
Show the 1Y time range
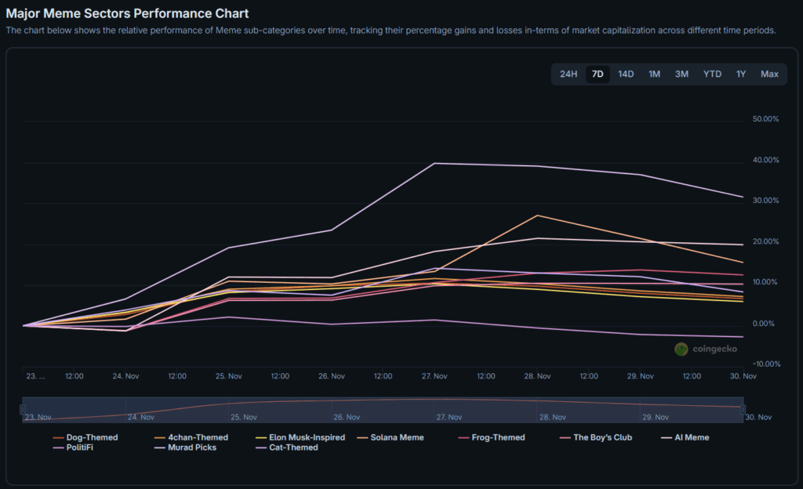(740, 74)
